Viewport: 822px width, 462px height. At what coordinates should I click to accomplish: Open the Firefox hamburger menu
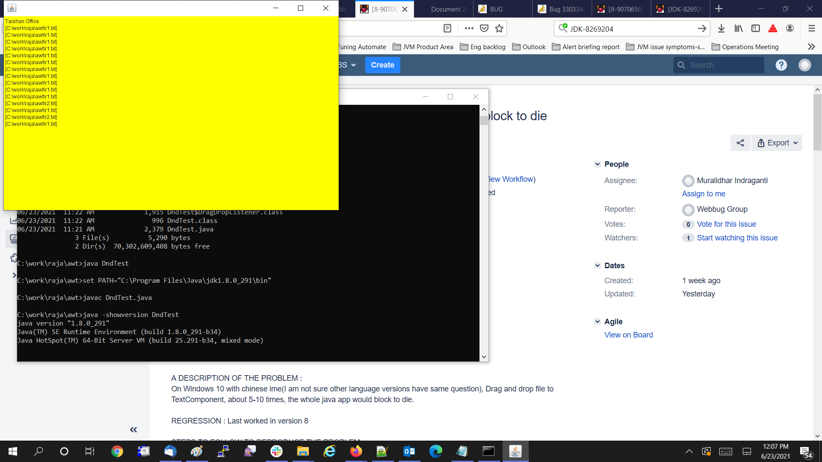811,29
